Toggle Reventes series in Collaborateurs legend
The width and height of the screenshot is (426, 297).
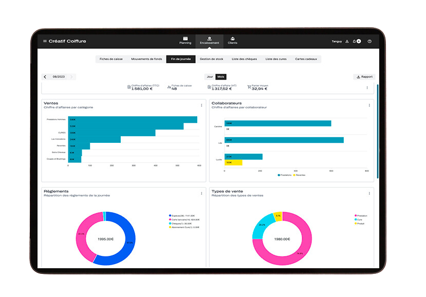[299, 175]
